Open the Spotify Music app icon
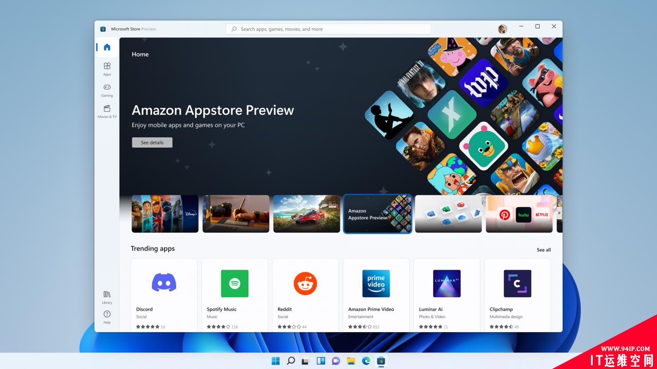 click(235, 283)
